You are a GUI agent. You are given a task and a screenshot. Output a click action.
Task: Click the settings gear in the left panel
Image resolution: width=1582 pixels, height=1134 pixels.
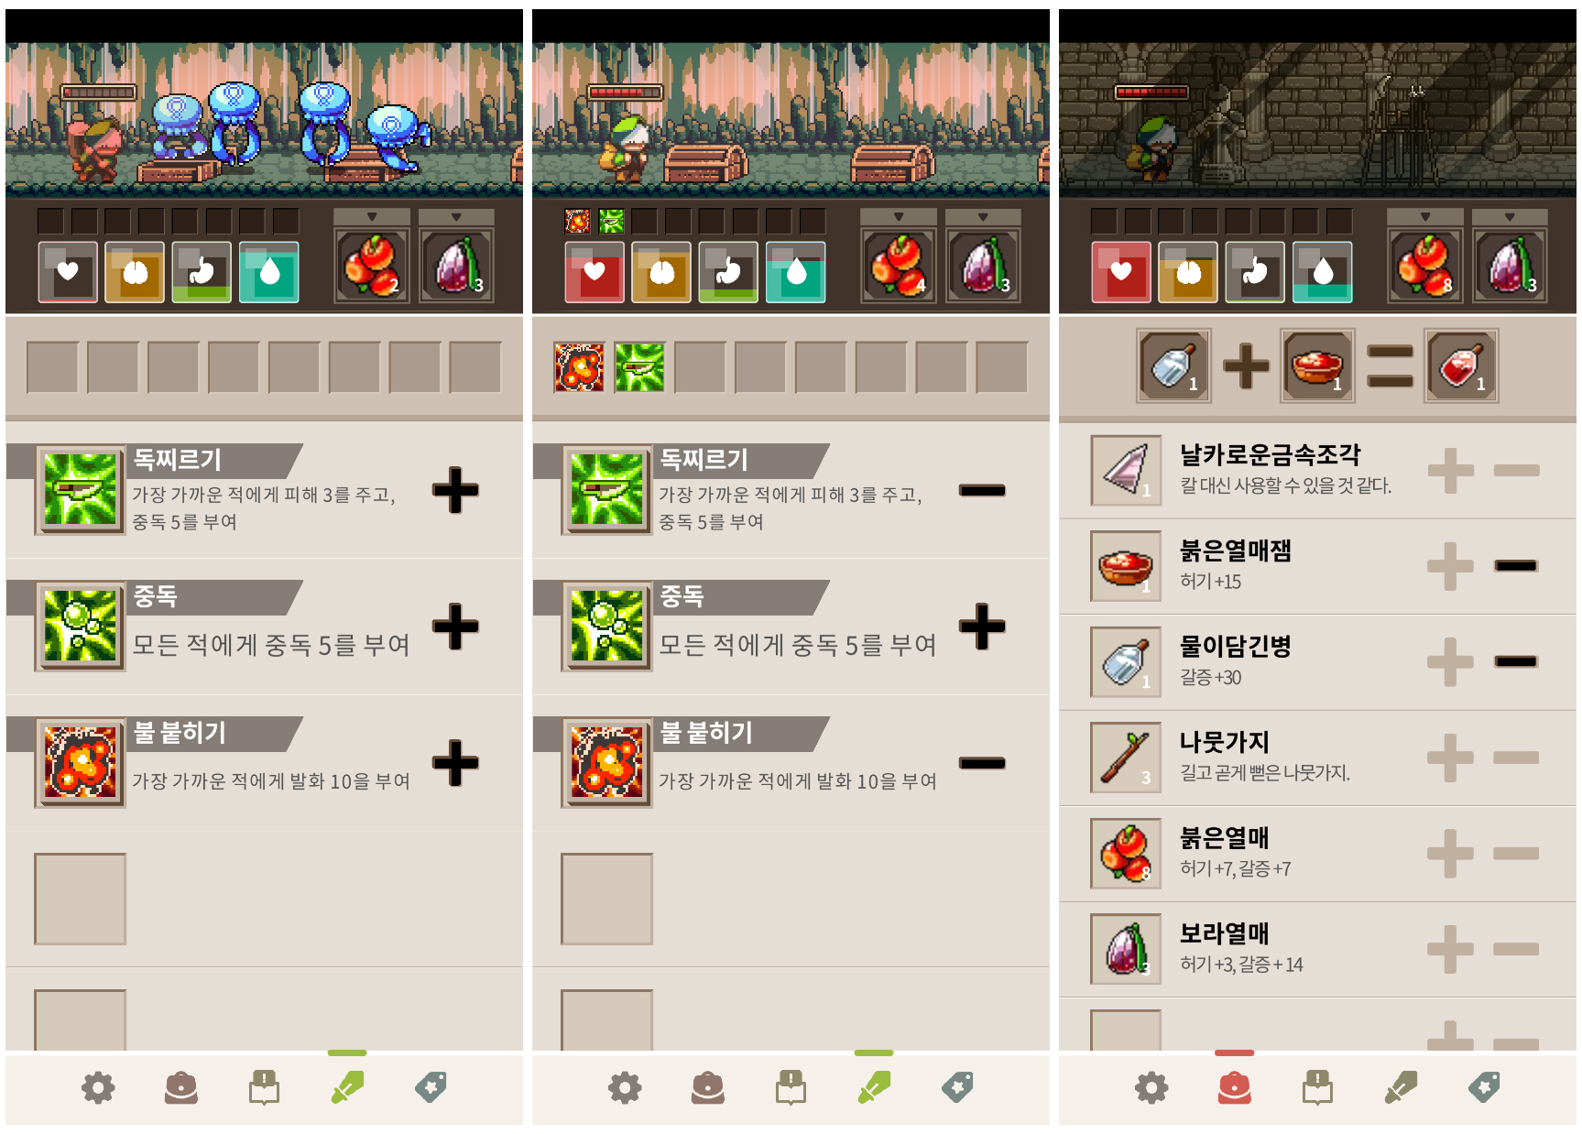coord(98,1087)
